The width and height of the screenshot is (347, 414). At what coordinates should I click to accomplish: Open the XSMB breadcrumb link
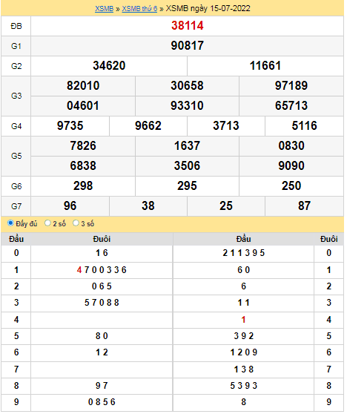[105, 8]
